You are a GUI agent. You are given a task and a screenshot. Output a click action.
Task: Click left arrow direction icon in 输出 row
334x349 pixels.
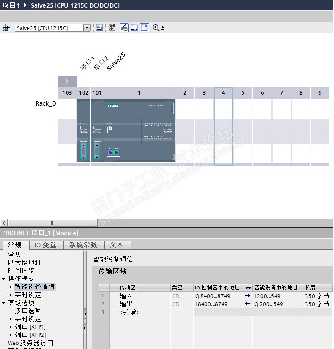click(248, 303)
